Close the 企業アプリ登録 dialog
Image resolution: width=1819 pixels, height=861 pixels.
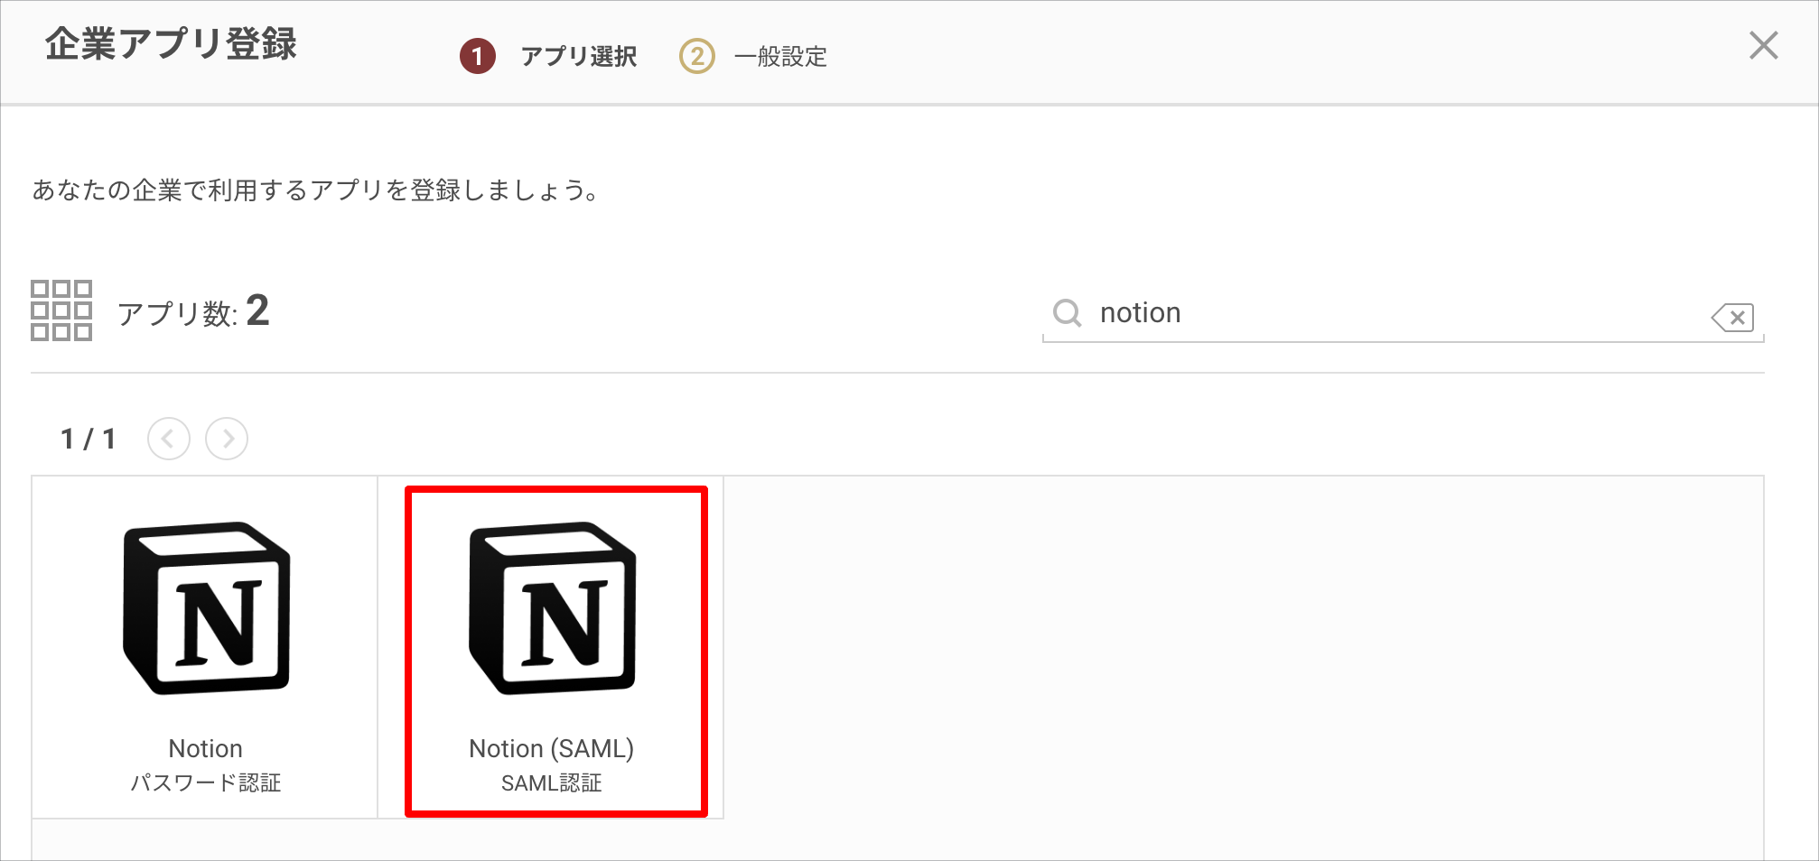[1763, 45]
